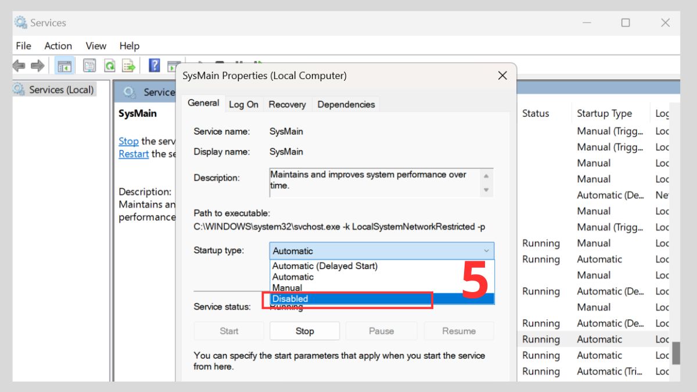Click the Back arrow in Services toolbar
This screenshot has height=392, width=697.
tap(19, 66)
